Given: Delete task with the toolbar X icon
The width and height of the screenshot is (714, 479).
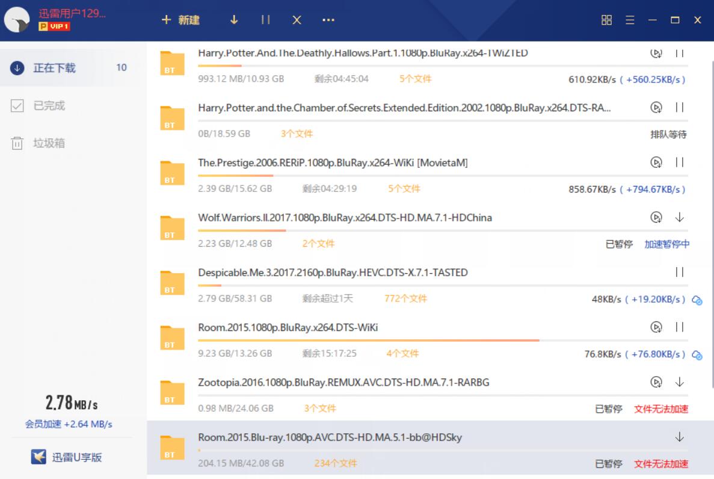Looking at the screenshot, I should 297,20.
